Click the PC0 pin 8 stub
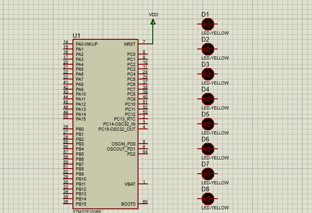 143,54
